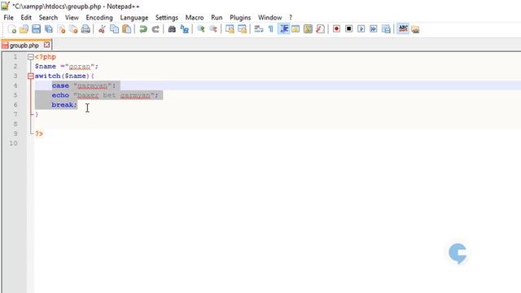Viewport: 521px width, 293px height.
Task: Click Synchronize Vertical Scrolling icon
Action: coord(230,29)
